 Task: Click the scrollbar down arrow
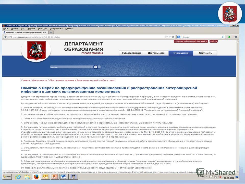coord(238,172)
